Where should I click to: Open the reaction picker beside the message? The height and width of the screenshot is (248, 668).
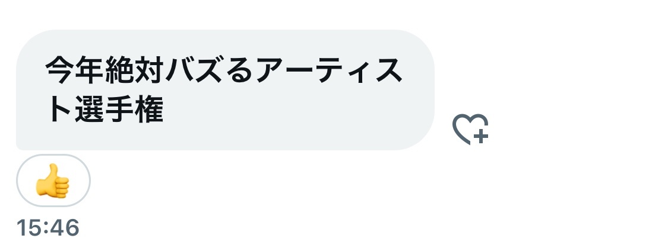pyautogui.click(x=470, y=129)
